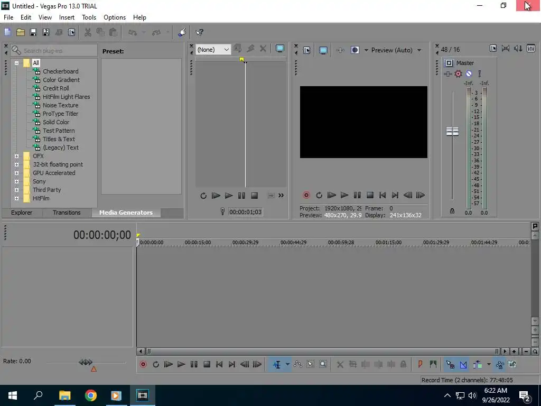
Task: Expand the OFX folder
Action: pos(16,156)
